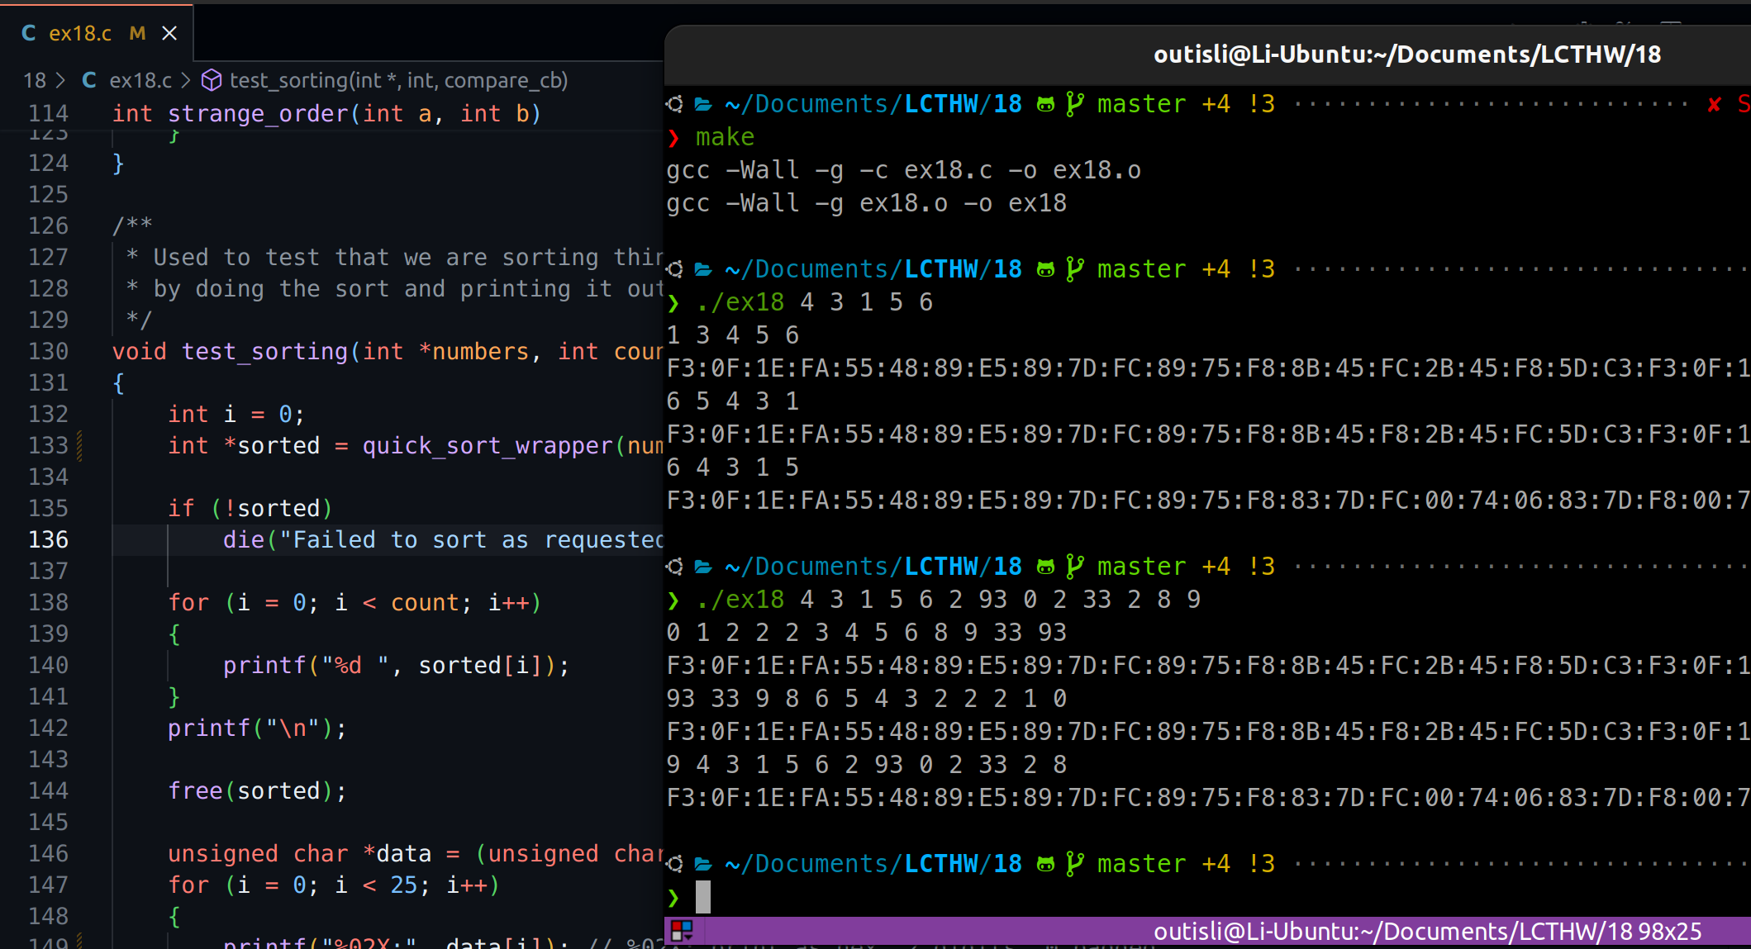This screenshot has width=1751, height=949.
Task: Select the ex18.c editor tab
Action: point(80,33)
